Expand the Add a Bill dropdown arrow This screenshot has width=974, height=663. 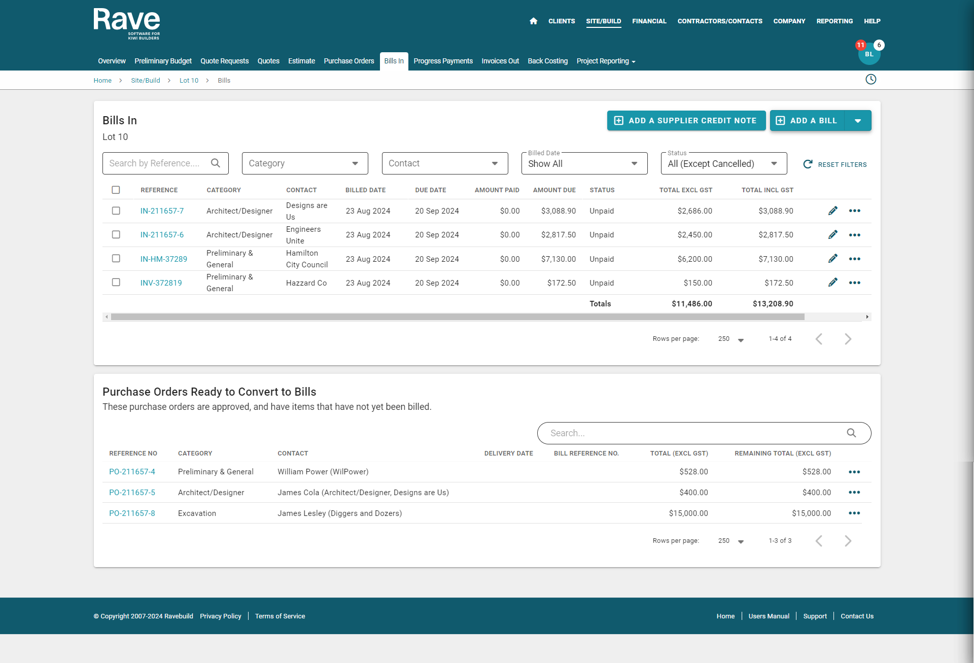(x=858, y=121)
